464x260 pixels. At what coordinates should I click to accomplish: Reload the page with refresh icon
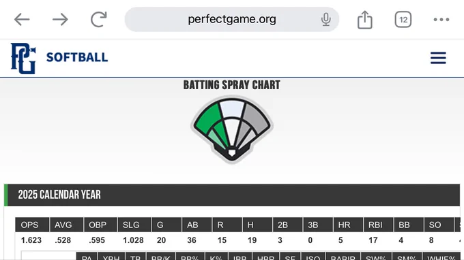tap(98, 20)
